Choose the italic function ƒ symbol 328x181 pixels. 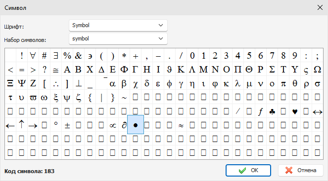point(260,111)
